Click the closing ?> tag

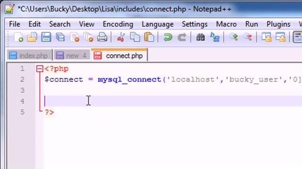49,112
